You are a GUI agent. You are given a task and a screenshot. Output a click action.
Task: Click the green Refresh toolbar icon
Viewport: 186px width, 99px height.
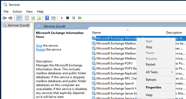(33, 18)
